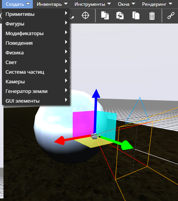Click the trash delete icon

coord(152,16)
